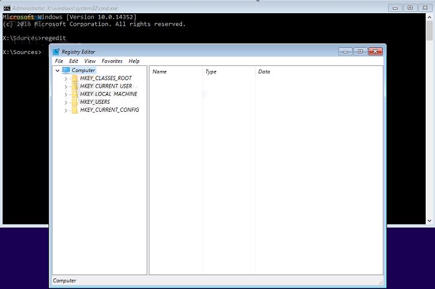Click the HKEY_USERS folder icon
This screenshot has width=435, height=289.
[x=75, y=102]
